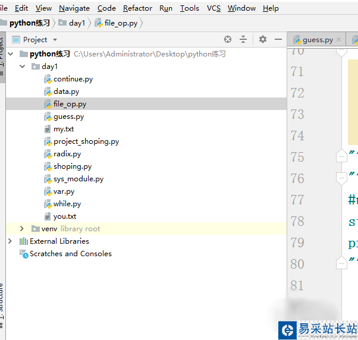Select shoping.py in the project tree

pyautogui.click(x=73, y=166)
